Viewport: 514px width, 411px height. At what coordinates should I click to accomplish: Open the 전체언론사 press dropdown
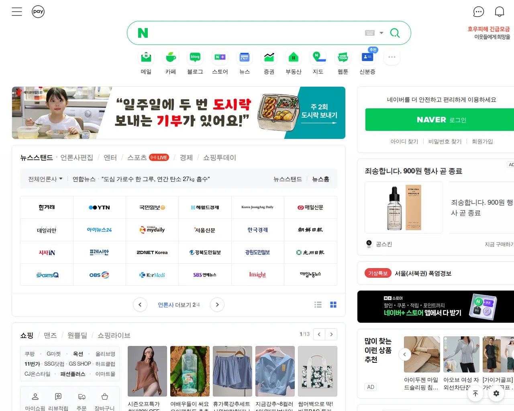coord(45,179)
